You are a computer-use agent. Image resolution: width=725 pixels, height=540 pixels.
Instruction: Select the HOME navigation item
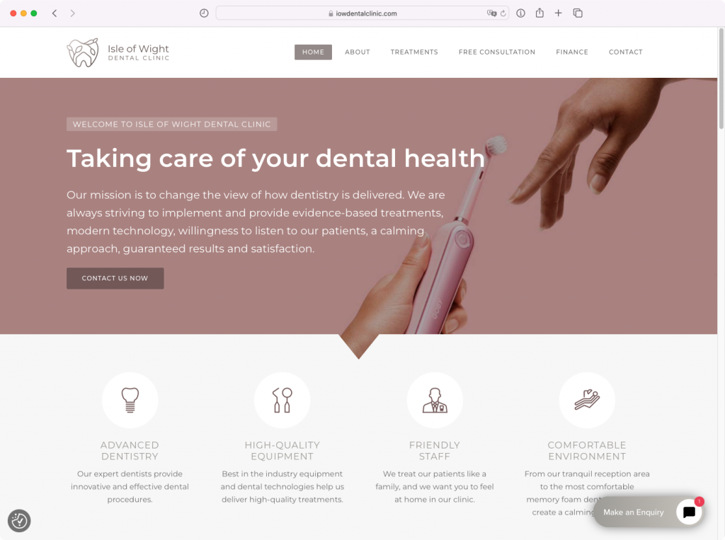[313, 52]
